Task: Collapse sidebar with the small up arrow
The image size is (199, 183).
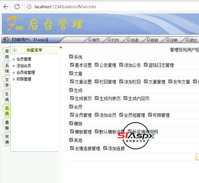Action: pyautogui.click(x=61, y=47)
